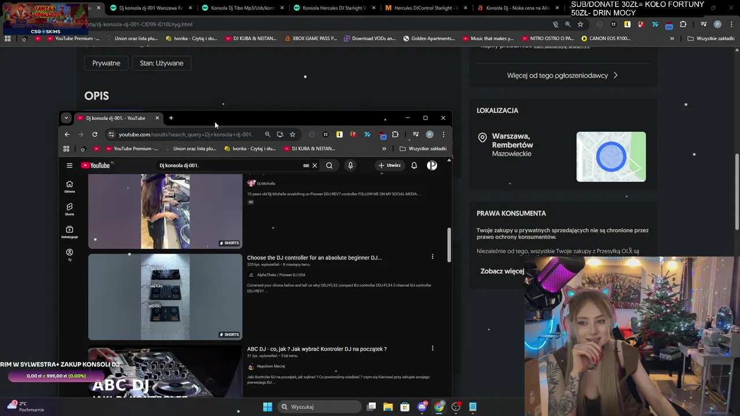
Task: Click the 'Stan: Używane' tag button
Action: pos(161,63)
